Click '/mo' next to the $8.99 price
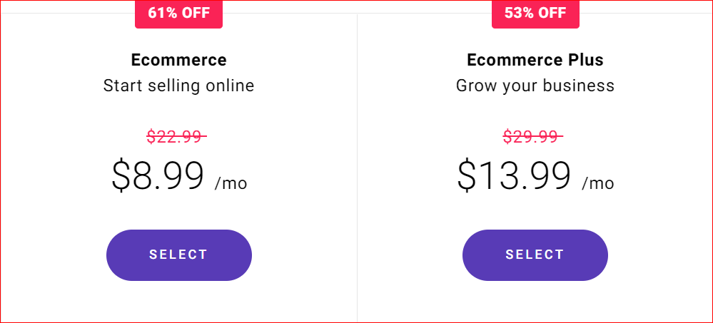This screenshot has width=713, height=323. point(231,183)
